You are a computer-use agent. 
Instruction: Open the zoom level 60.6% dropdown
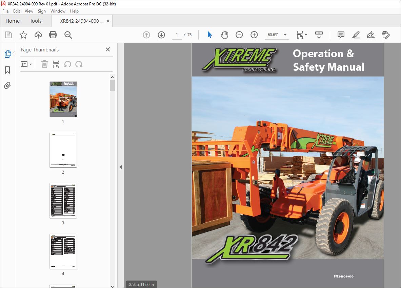[285, 35]
